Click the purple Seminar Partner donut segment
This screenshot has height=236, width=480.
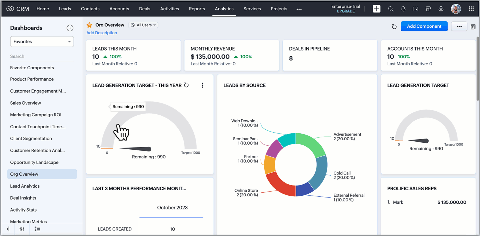(274, 148)
